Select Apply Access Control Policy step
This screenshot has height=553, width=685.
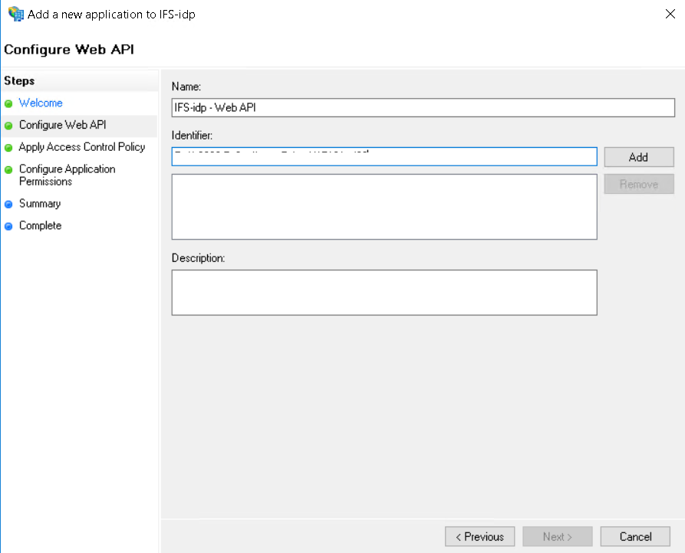81,147
